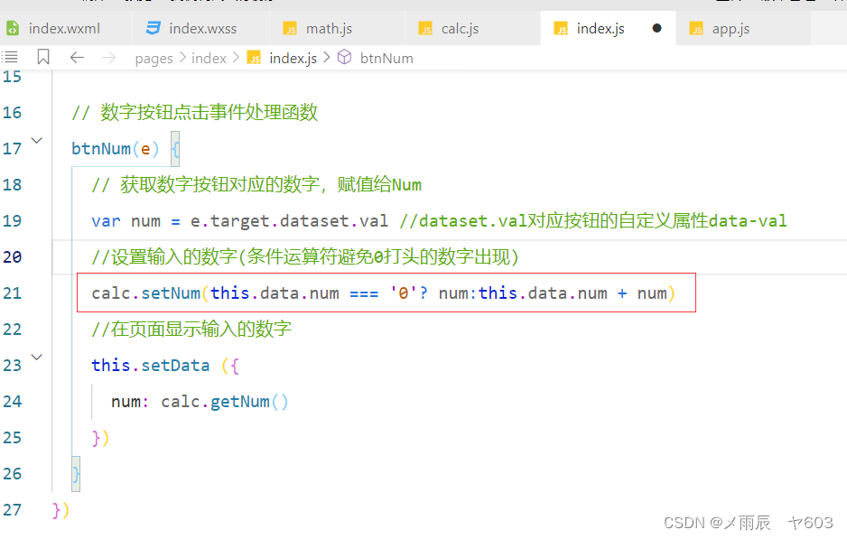847x539 pixels.
Task: Toggle the bookmark icon in breadcrumb bar
Action: pos(43,57)
